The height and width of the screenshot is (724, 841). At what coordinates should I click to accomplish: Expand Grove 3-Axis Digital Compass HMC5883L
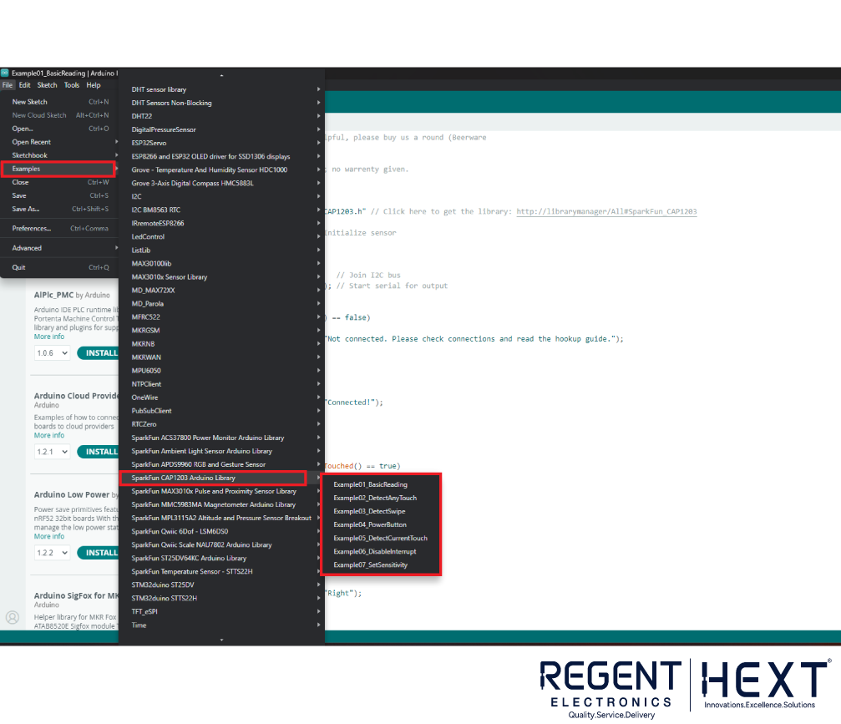221,184
